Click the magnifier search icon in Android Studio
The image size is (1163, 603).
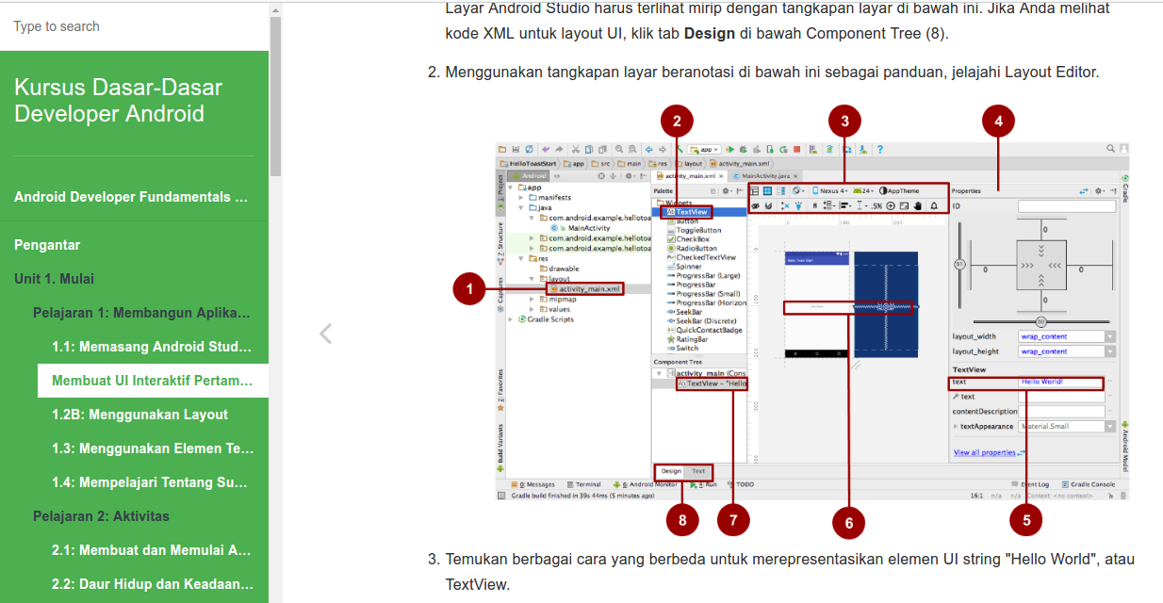tap(1111, 149)
